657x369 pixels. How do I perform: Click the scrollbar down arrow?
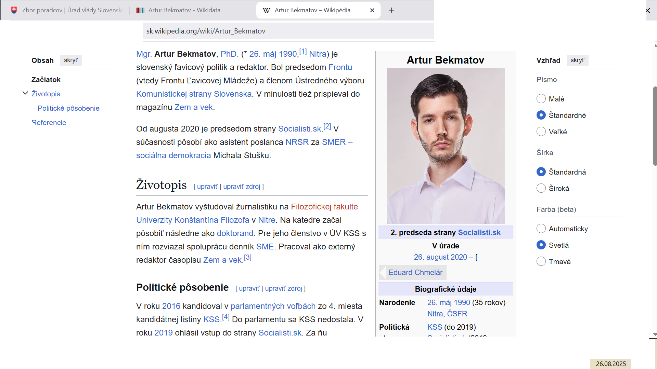(x=655, y=334)
